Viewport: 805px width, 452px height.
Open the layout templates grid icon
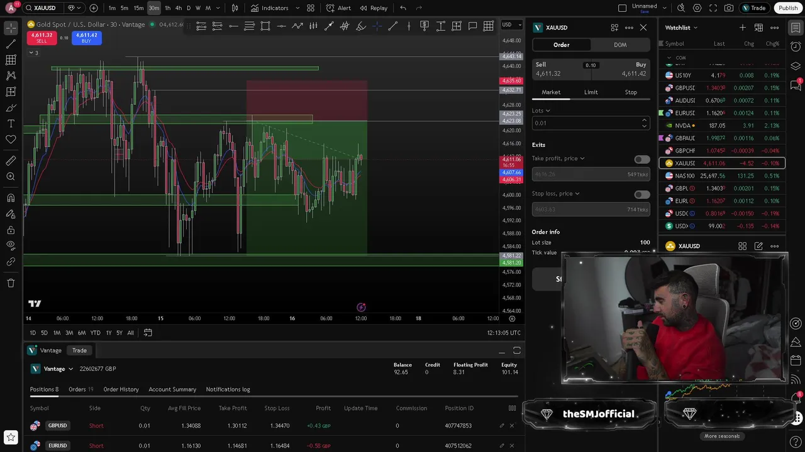pos(311,8)
